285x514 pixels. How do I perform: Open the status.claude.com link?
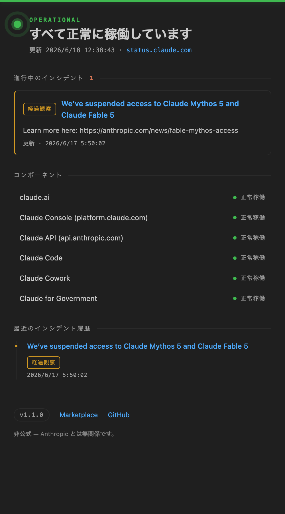pyautogui.click(x=159, y=50)
